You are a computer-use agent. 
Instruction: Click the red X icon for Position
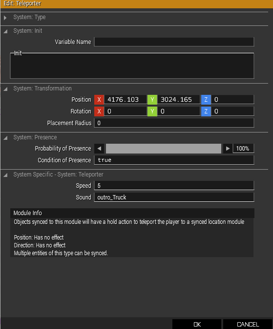(99, 100)
